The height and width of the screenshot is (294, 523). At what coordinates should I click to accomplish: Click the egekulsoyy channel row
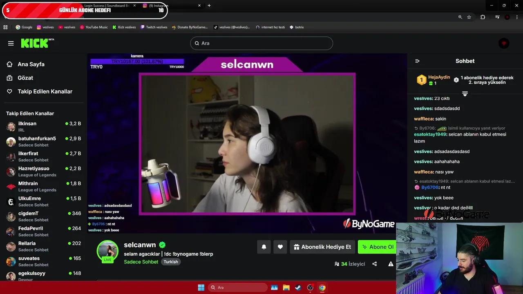pos(44,276)
